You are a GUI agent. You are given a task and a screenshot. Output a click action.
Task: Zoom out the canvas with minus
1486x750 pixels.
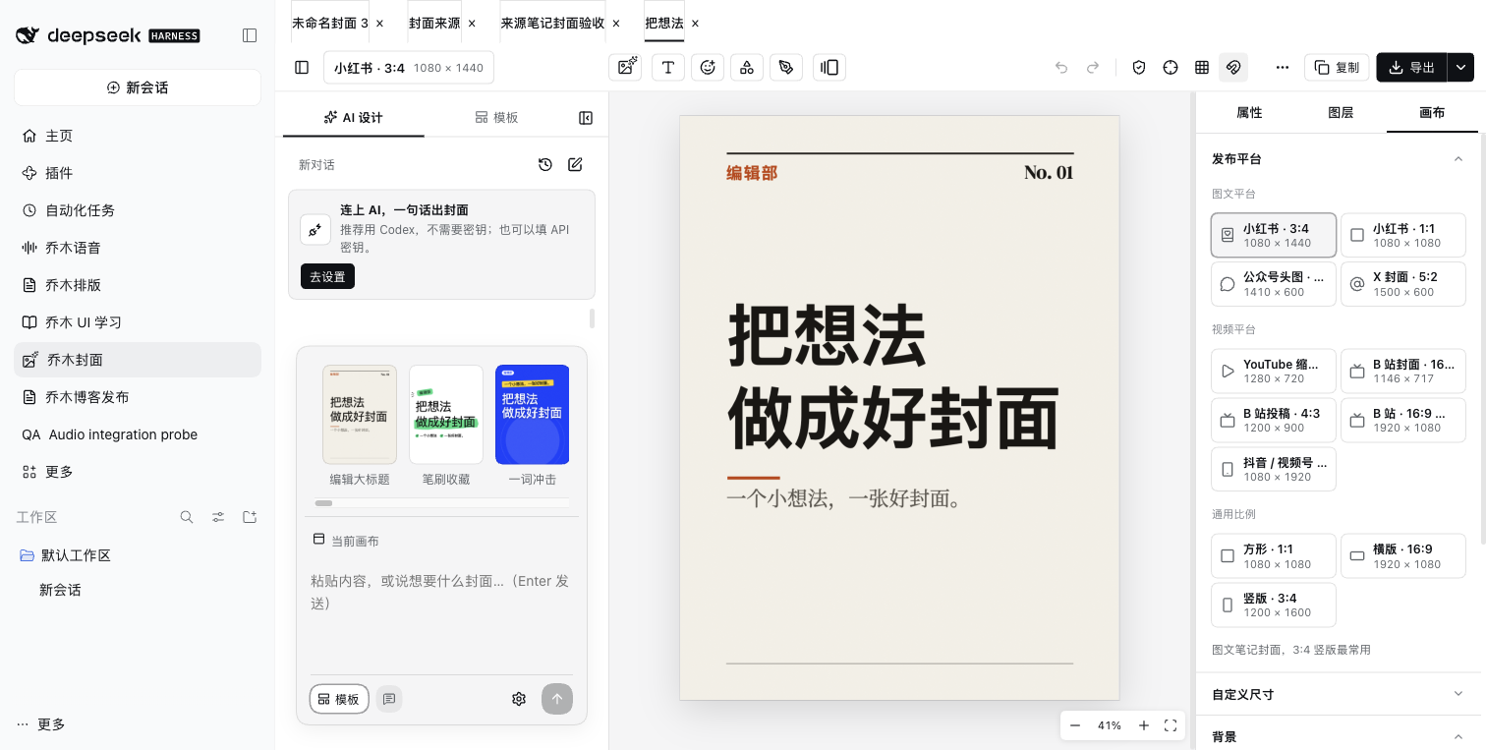pos(1075,725)
